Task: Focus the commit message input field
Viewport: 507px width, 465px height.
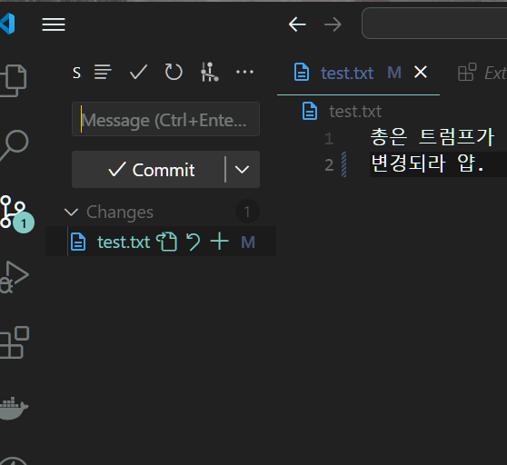Action: pyautogui.click(x=166, y=119)
